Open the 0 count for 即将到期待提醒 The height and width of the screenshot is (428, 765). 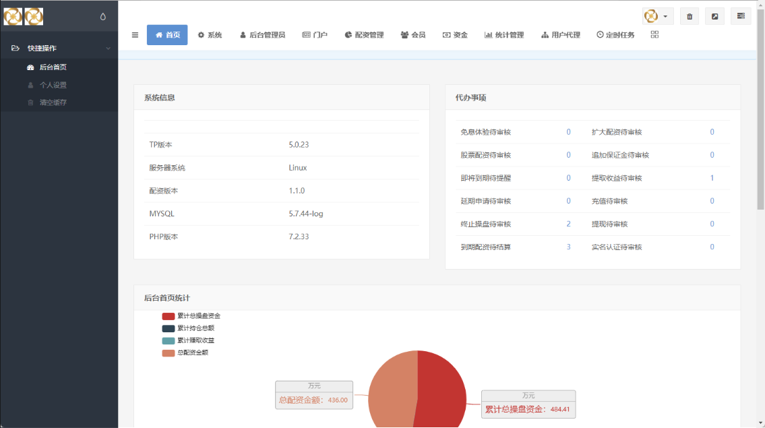(x=568, y=178)
